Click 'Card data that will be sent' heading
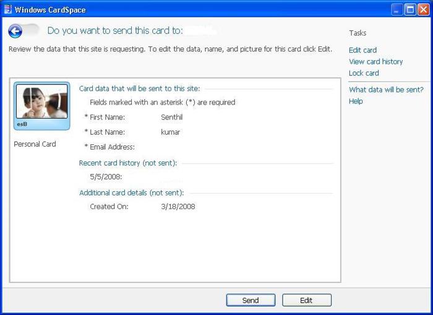Image resolution: width=433 pixels, height=315 pixels. tap(139, 88)
